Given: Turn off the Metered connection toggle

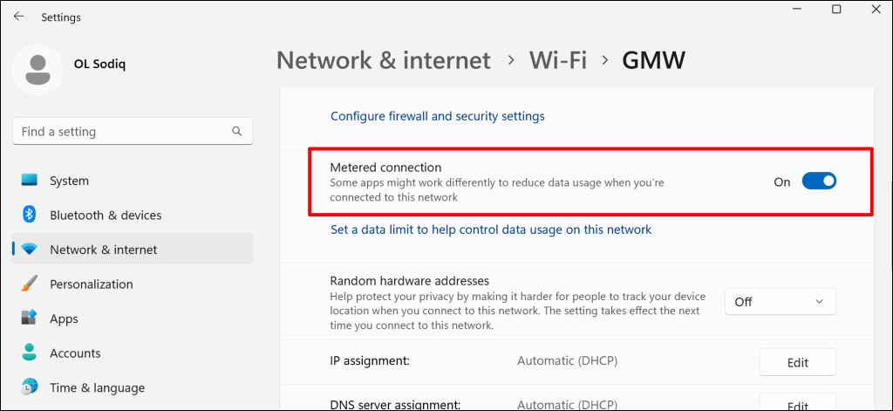Looking at the screenshot, I should (x=819, y=182).
